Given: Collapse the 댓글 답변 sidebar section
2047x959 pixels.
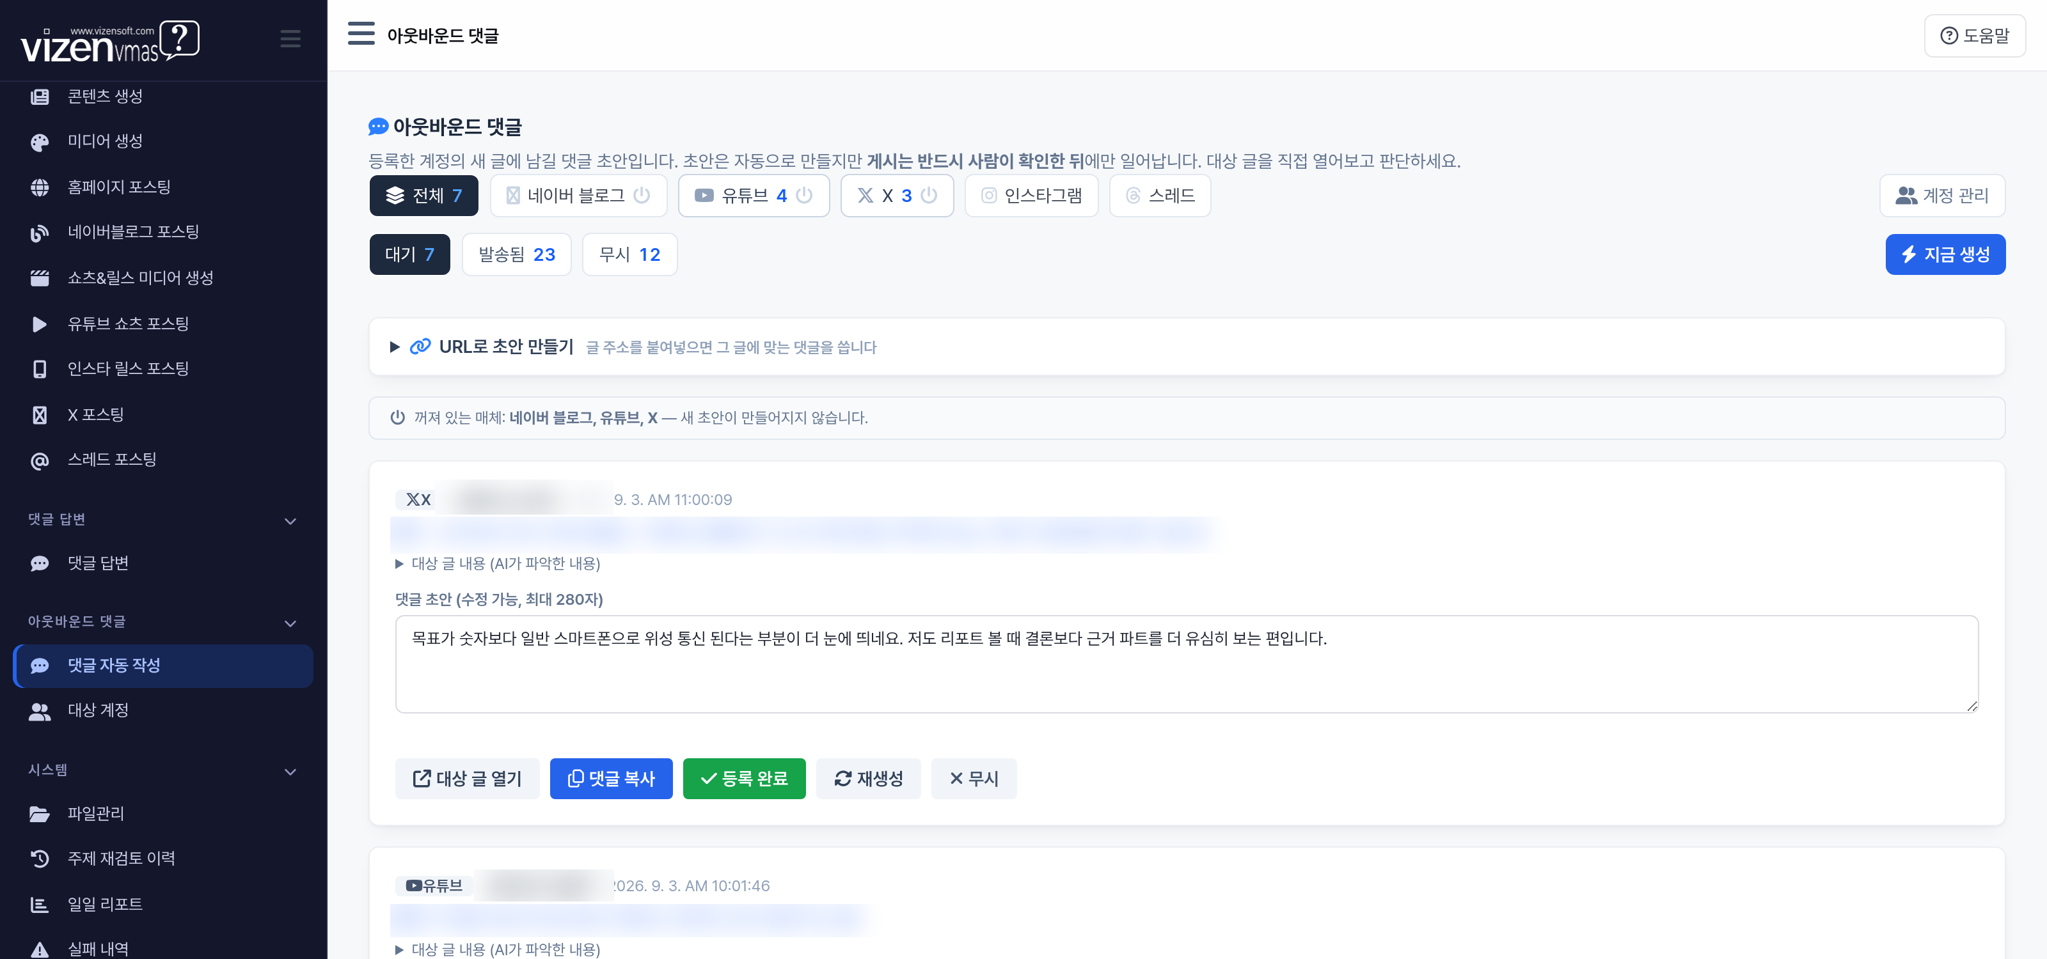Looking at the screenshot, I should [290, 521].
